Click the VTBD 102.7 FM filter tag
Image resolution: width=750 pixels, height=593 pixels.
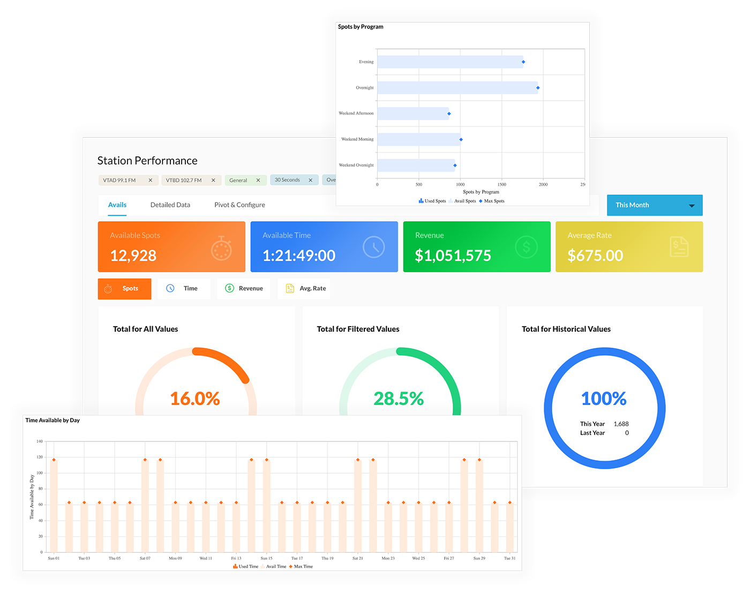[x=191, y=181]
